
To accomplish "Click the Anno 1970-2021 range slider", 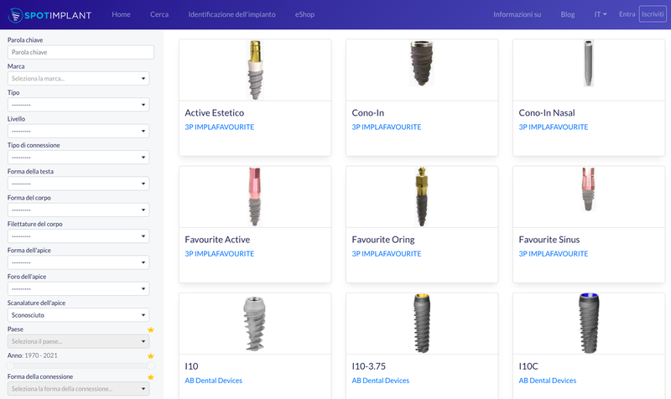I will [81, 365].
